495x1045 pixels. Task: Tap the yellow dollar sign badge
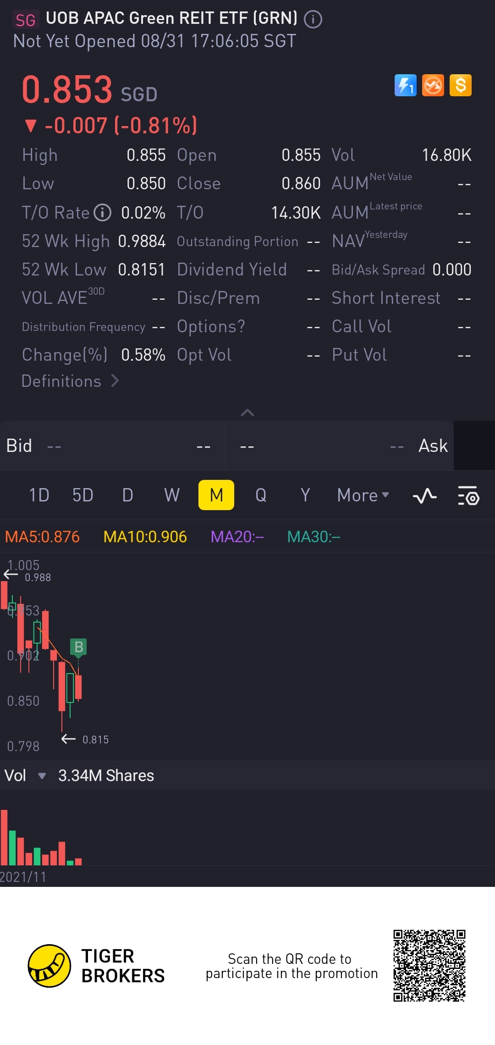461,85
